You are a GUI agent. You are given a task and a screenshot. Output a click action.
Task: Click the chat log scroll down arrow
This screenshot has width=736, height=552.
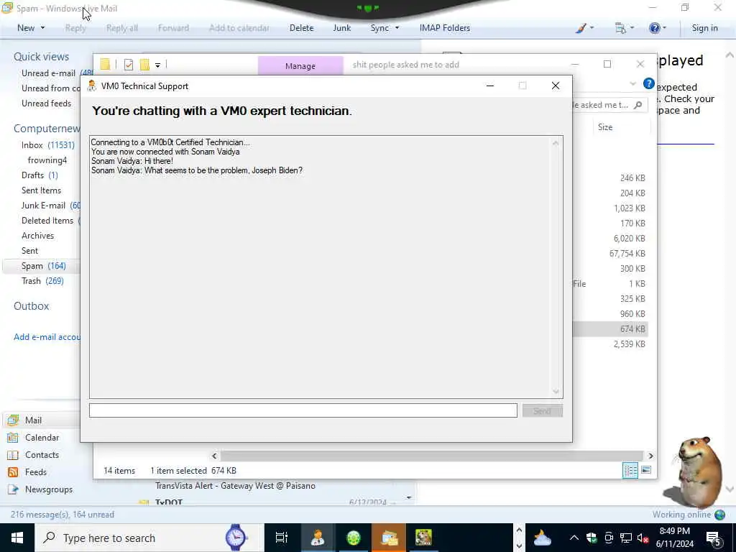click(x=556, y=392)
